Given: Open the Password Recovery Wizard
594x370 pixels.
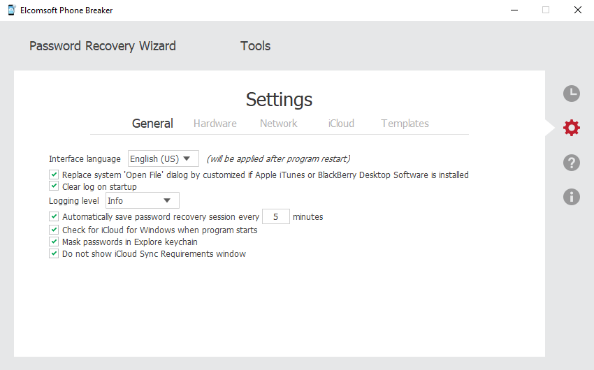Looking at the screenshot, I should tap(102, 46).
